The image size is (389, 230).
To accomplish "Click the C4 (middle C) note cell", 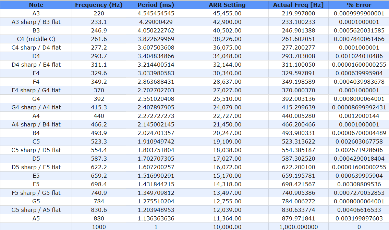I will 36,39.
